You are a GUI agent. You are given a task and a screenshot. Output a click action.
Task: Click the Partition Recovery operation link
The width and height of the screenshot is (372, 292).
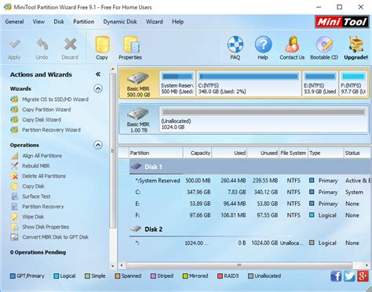(43, 207)
